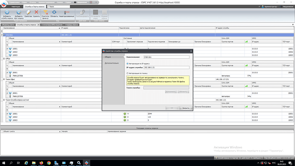Click the red Удалить cross icon
This screenshot has height=166, width=295.
tap(36, 12)
